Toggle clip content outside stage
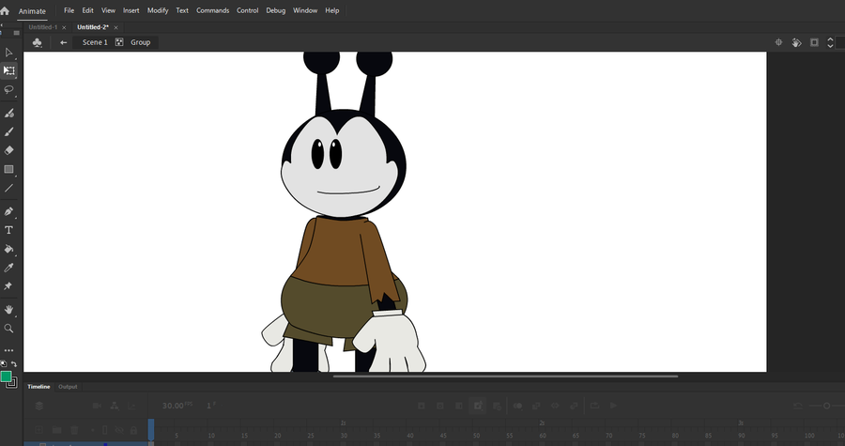Image resolution: width=845 pixels, height=446 pixels. click(814, 42)
